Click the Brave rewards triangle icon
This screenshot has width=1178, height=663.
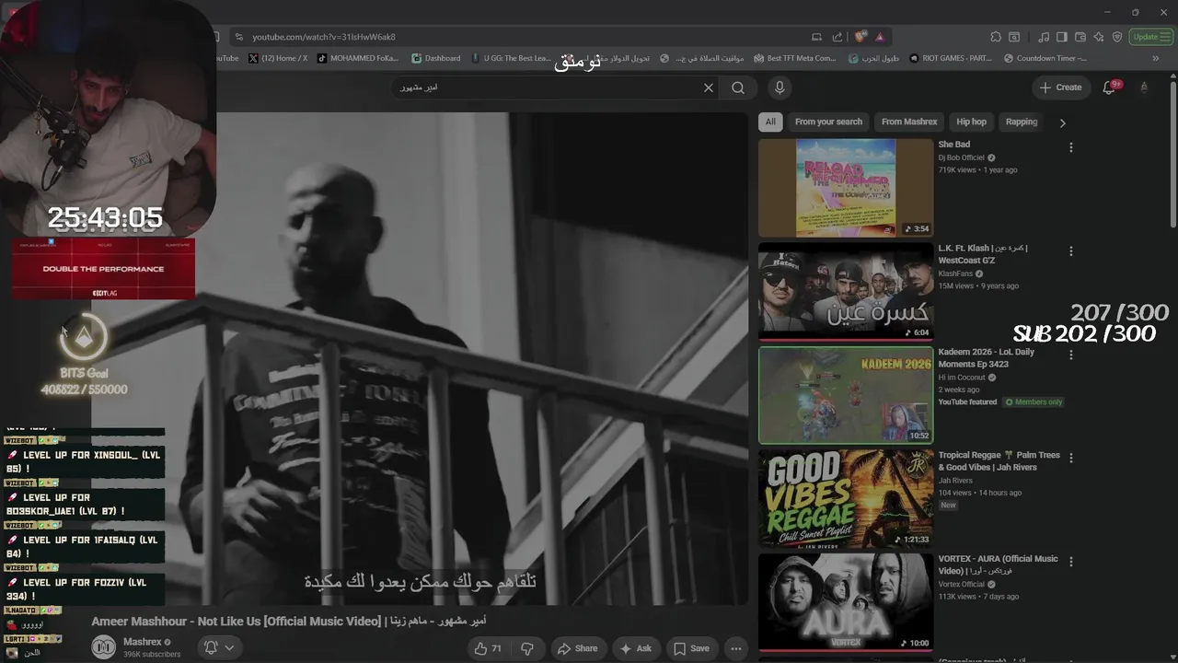pos(880,37)
